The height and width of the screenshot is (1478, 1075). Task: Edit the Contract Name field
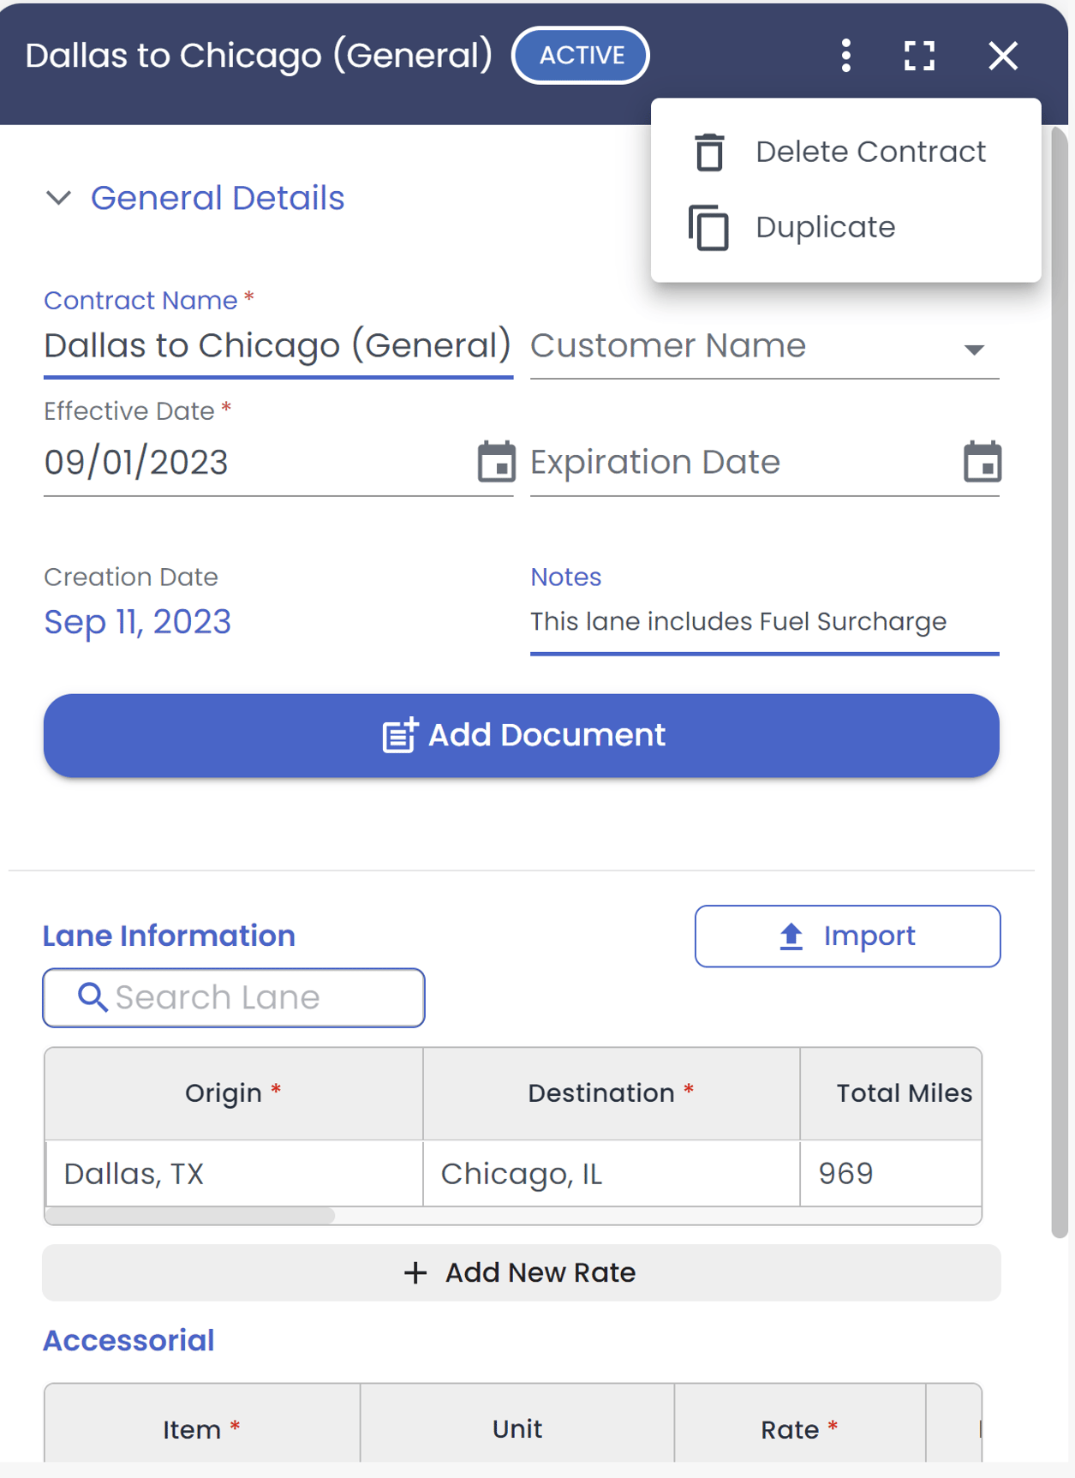tap(277, 346)
